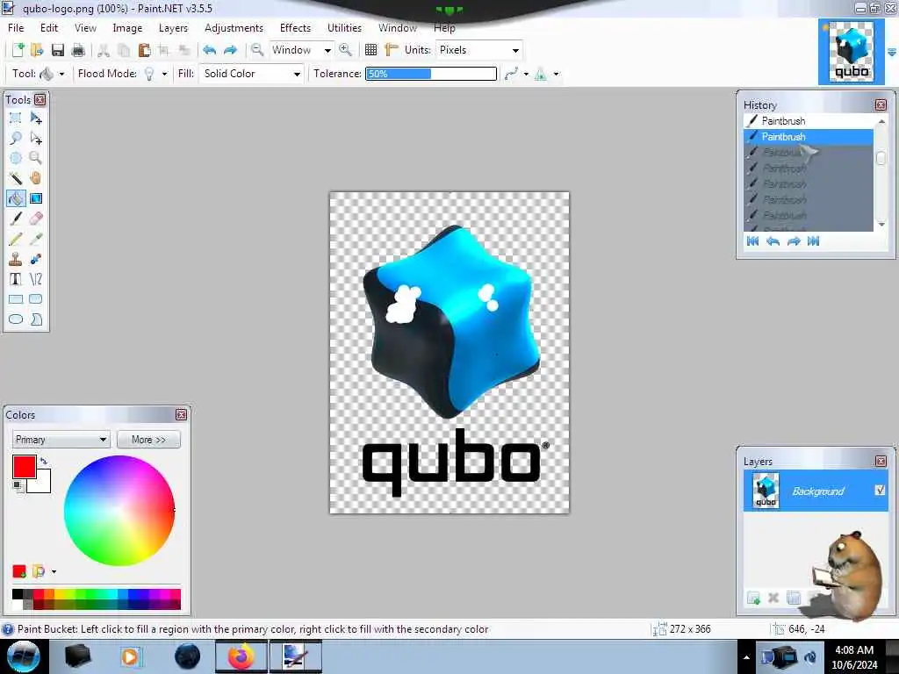
Task: Select the Magic Wand tool
Action: 16,178
